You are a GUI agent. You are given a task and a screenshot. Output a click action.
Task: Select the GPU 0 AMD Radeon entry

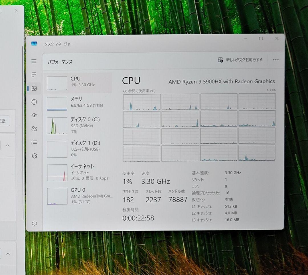79,196
